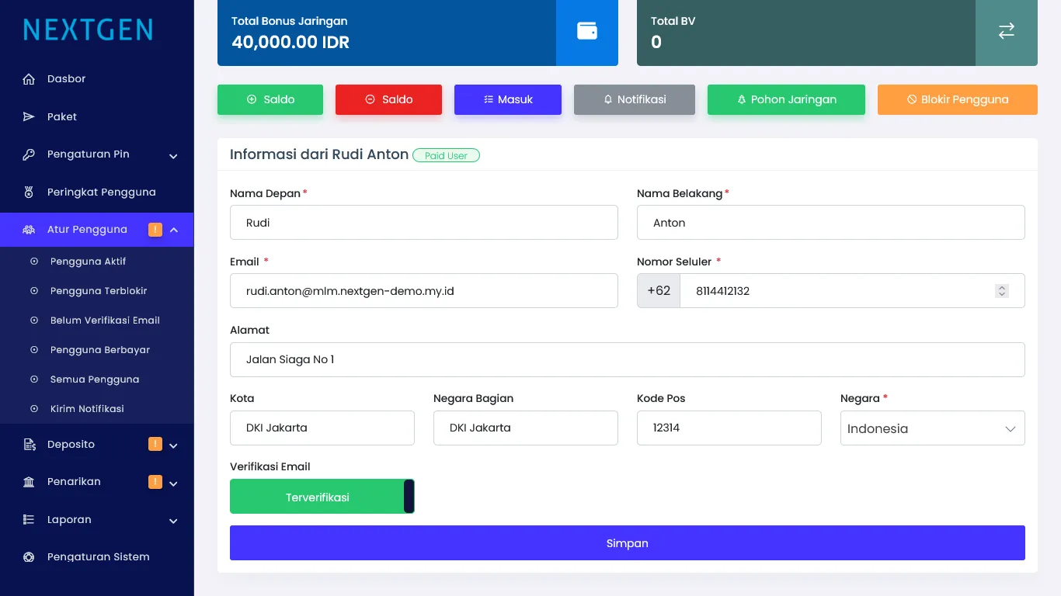Image resolution: width=1061 pixels, height=596 pixels.
Task: Click the green Pohon Jaringan button
Action: click(x=785, y=99)
